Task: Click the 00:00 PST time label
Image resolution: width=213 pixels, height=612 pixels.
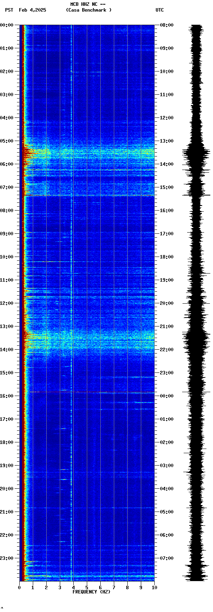Action: [7, 25]
